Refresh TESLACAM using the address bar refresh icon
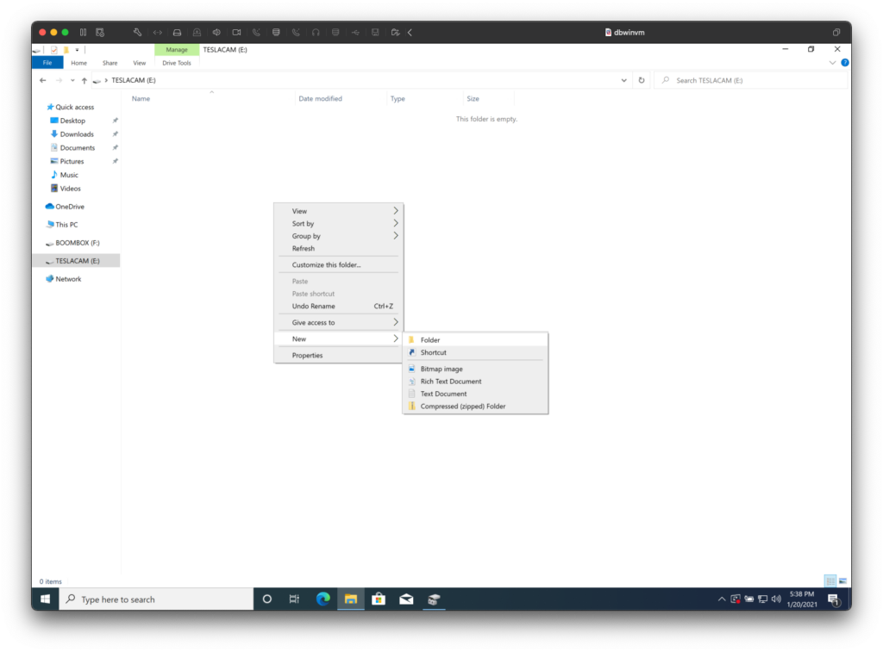 pyautogui.click(x=642, y=80)
